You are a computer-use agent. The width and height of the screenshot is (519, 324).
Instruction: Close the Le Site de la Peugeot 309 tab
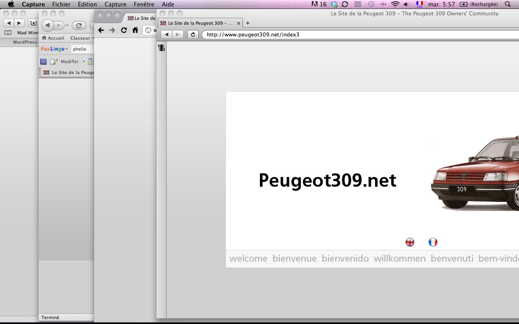238,23
